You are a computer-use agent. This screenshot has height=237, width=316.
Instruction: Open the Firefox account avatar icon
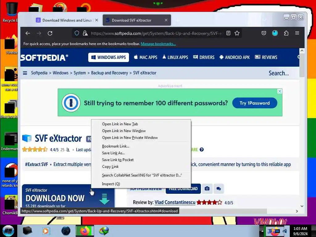click(x=275, y=33)
